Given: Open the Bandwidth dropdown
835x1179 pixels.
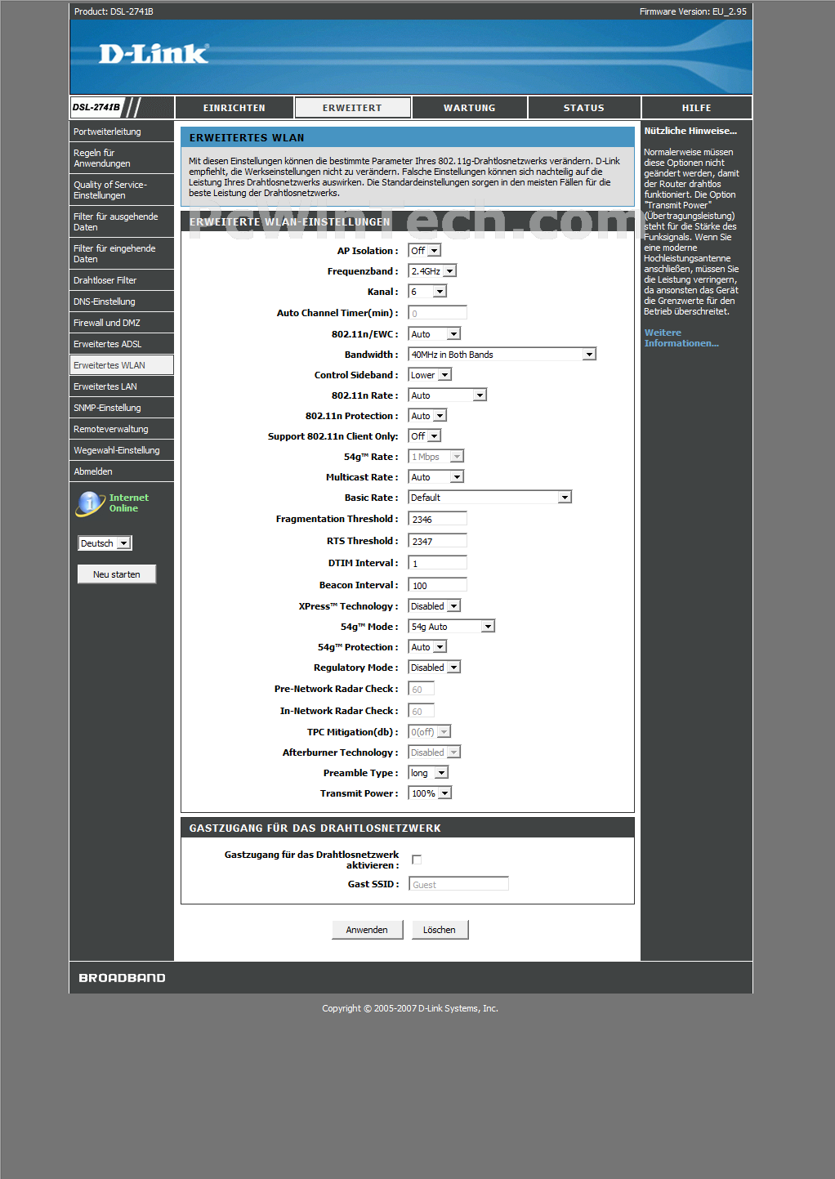Looking at the screenshot, I should pyautogui.click(x=502, y=355).
